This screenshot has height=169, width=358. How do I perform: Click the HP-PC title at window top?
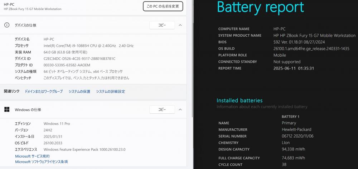9,4
